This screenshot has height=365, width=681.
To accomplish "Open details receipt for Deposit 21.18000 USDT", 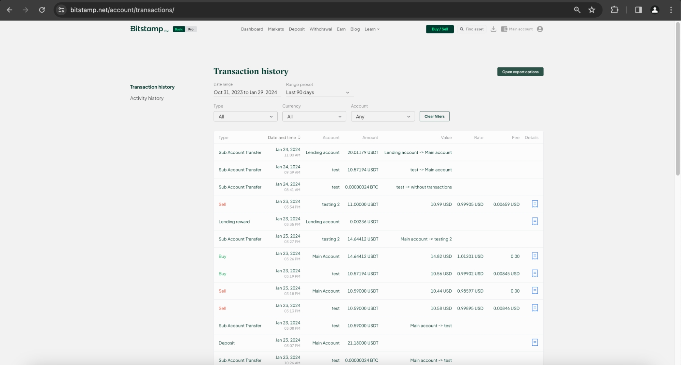I will [535, 343].
